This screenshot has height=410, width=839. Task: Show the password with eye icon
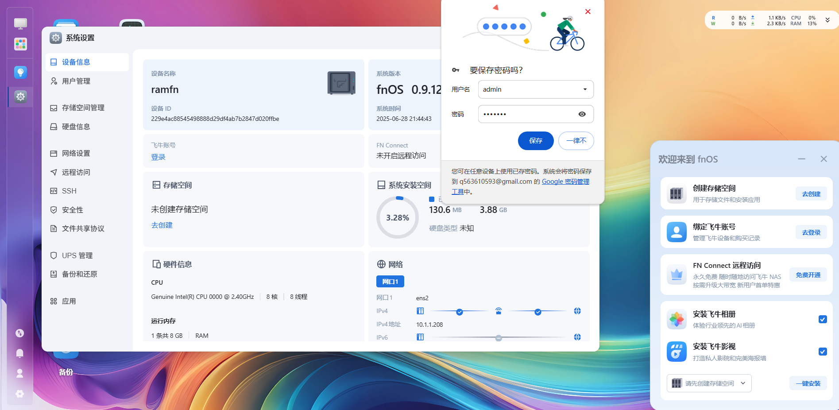click(582, 114)
